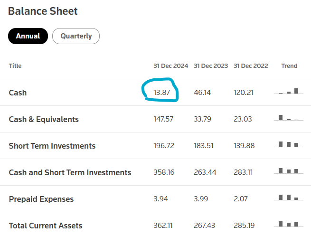311x236 pixels.
Task: Select the Cash row title
Action: pos(18,93)
